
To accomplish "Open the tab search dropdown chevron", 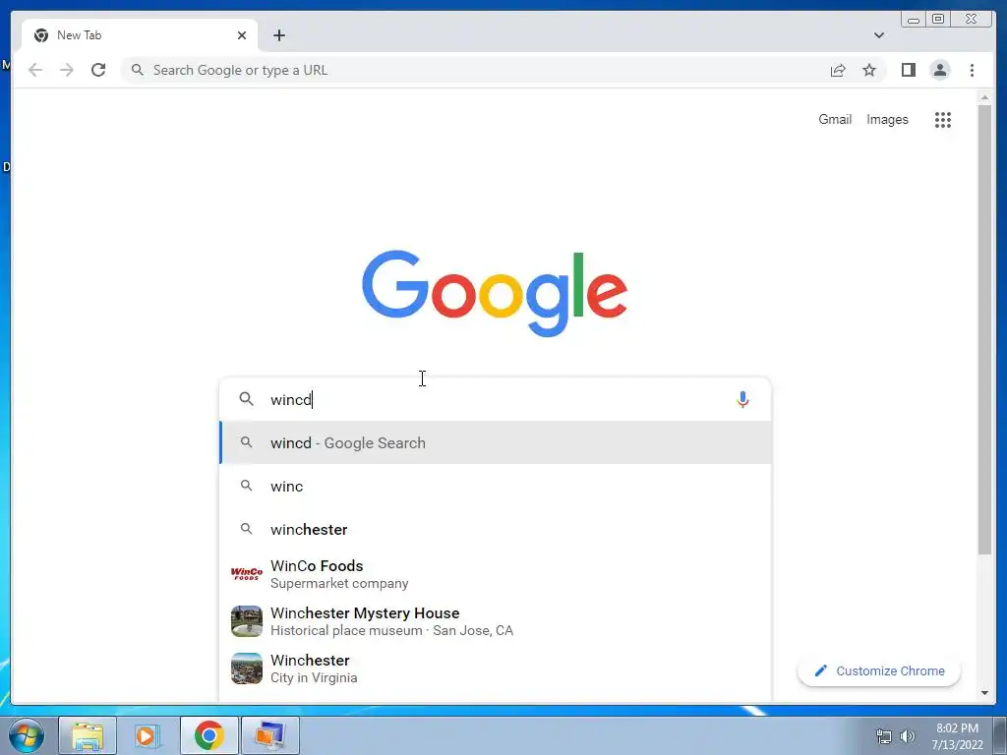I will point(878,35).
